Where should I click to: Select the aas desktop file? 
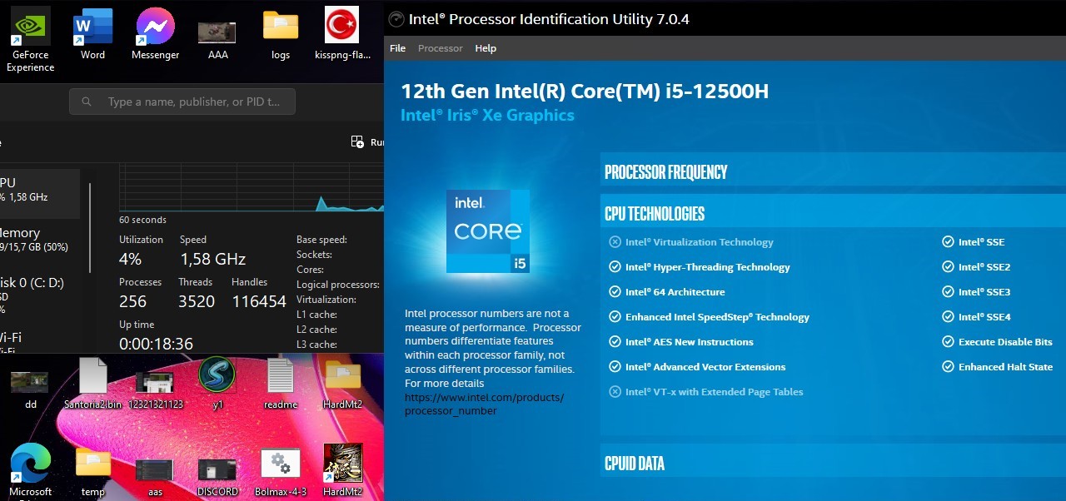point(154,470)
